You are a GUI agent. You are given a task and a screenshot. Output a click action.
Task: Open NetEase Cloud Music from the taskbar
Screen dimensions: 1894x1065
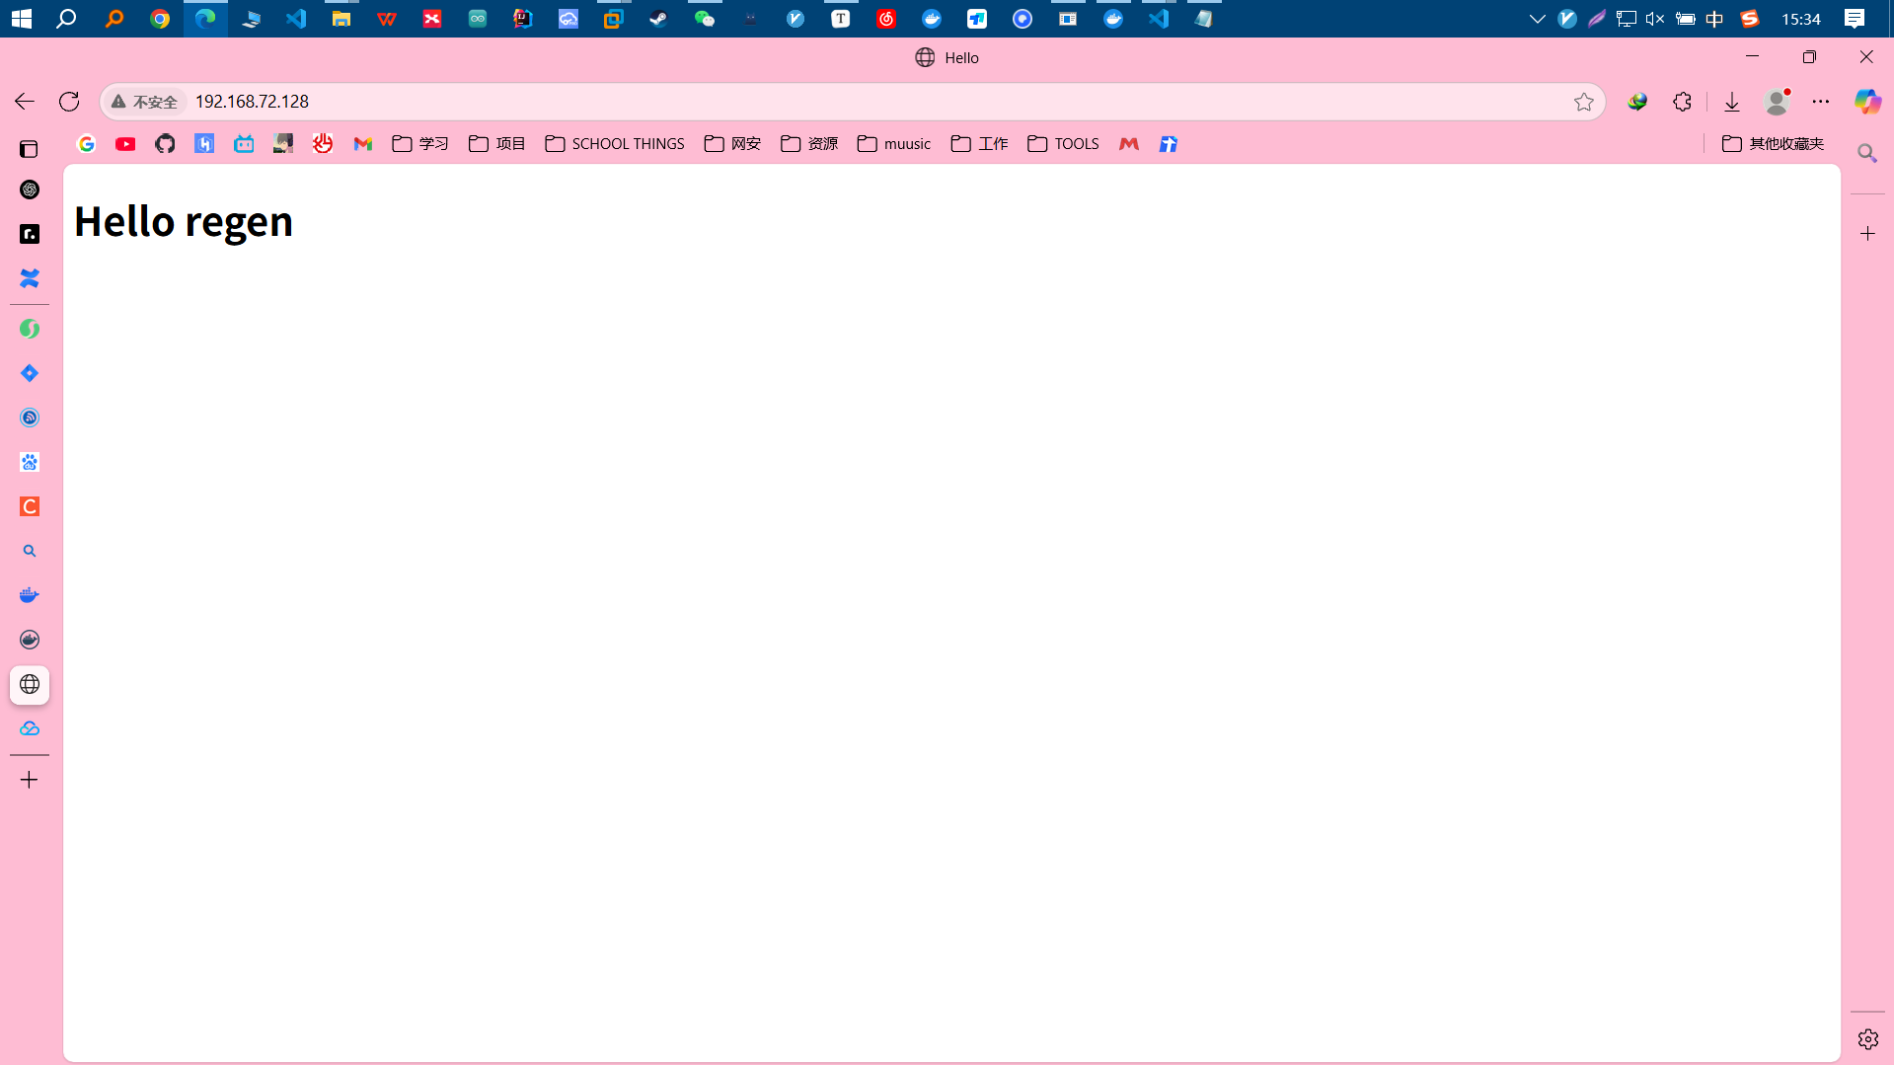[x=886, y=19]
